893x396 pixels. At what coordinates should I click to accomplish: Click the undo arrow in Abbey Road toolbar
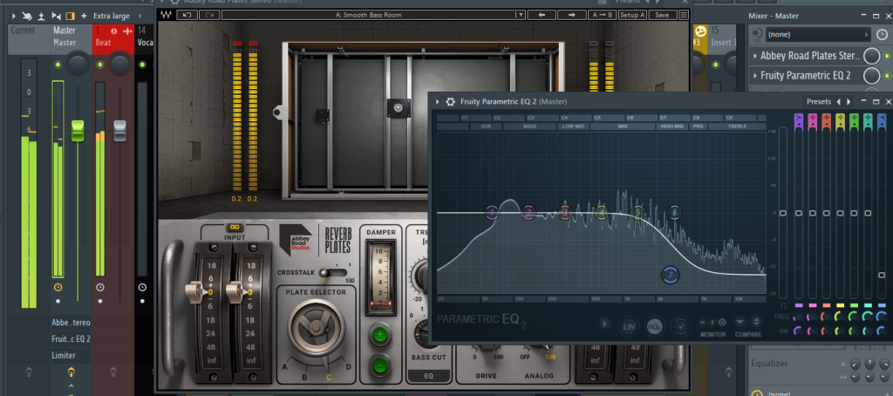pos(188,15)
